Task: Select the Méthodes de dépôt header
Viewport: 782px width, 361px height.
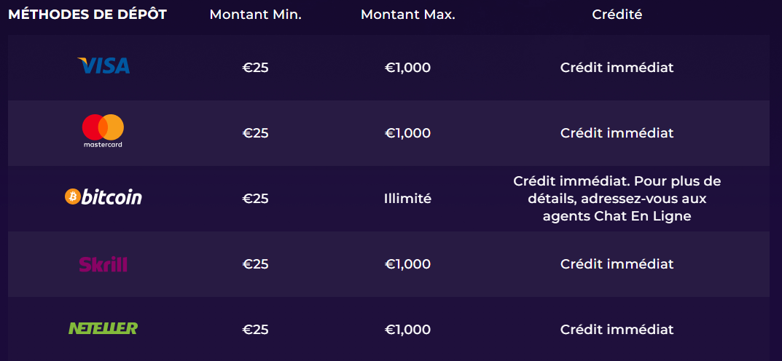Action: (87, 15)
